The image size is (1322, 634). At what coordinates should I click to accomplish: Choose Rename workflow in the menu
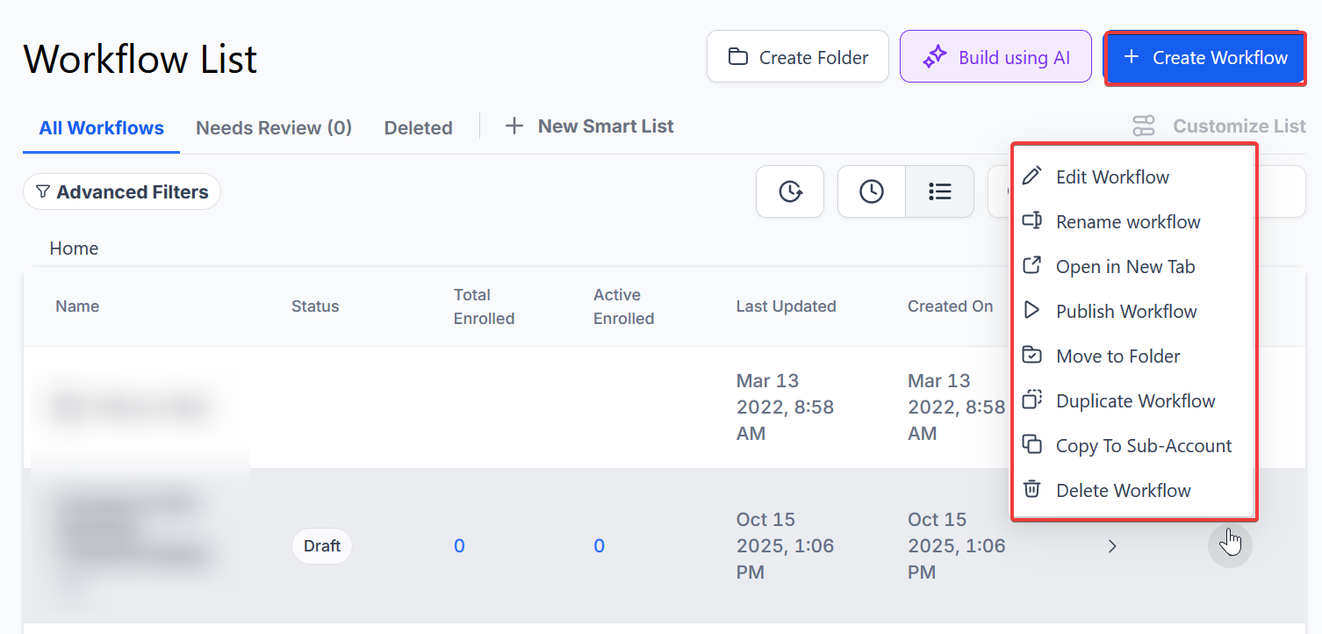[x=1128, y=222]
